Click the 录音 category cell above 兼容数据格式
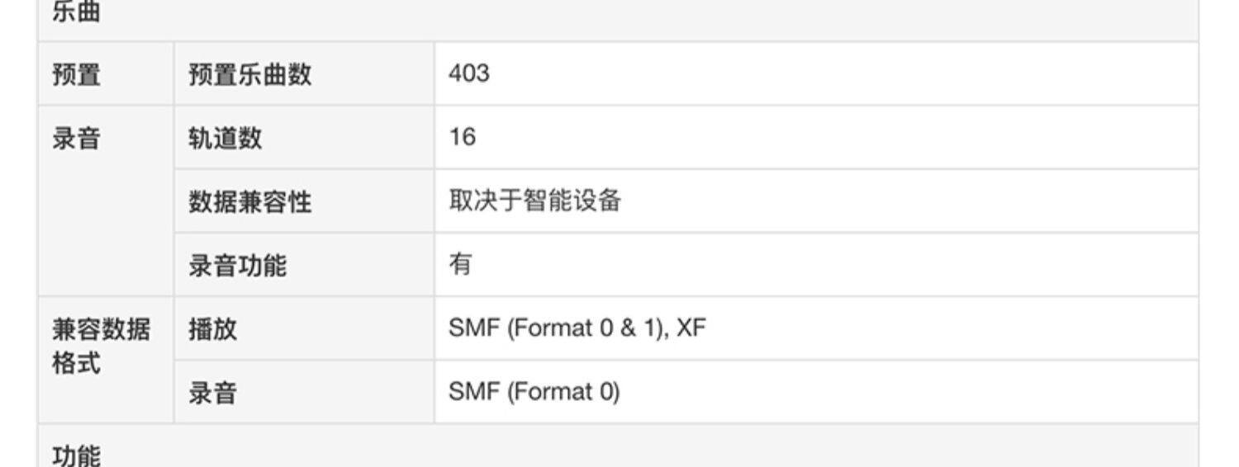The width and height of the screenshot is (1239, 467). point(76,139)
